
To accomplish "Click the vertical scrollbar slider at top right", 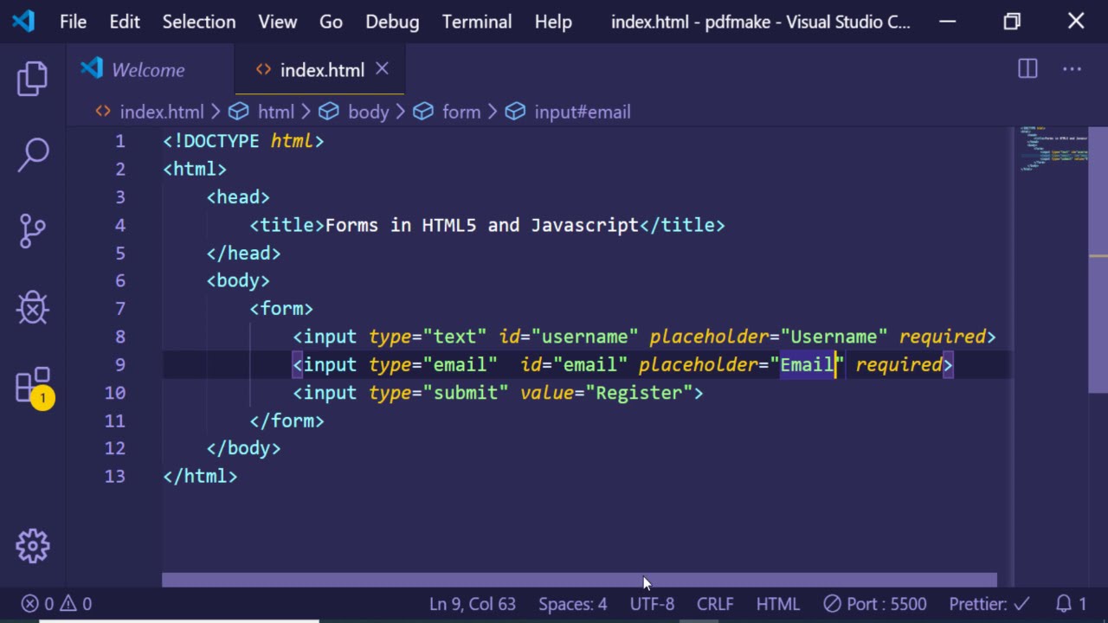I will click(1098, 260).
